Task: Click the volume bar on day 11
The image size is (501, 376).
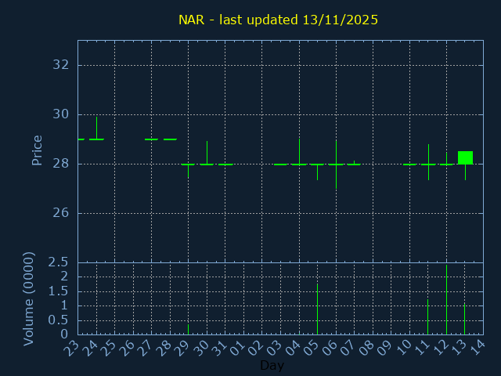Action: 427,316
